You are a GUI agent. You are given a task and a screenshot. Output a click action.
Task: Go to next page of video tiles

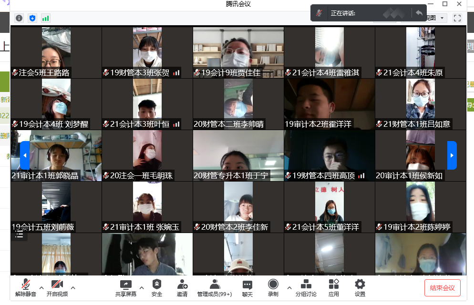click(x=452, y=155)
